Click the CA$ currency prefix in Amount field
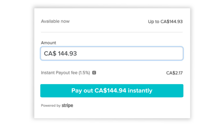 tap(50, 54)
